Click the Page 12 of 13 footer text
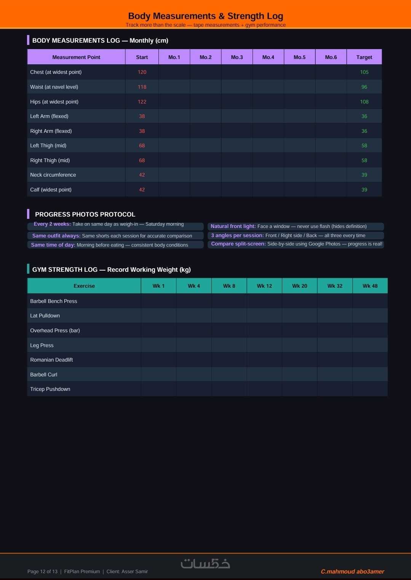 (42, 571)
